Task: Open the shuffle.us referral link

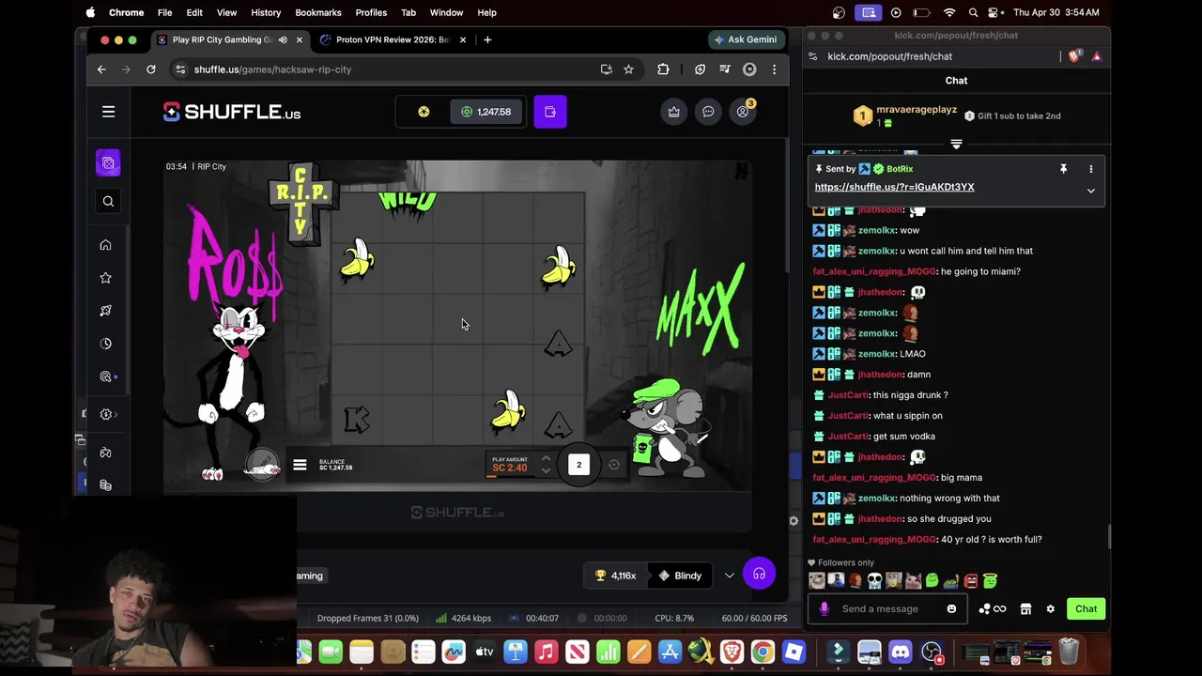Action: pos(894,187)
